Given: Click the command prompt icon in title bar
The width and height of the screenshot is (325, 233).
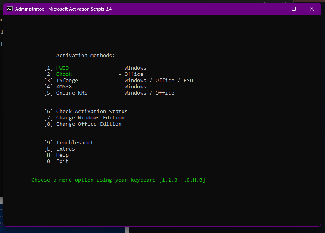Looking at the screenshot, I should (x=10, y=9).
